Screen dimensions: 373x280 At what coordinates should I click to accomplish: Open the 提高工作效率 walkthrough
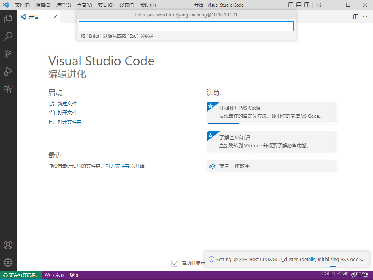(x=272, y=166)
